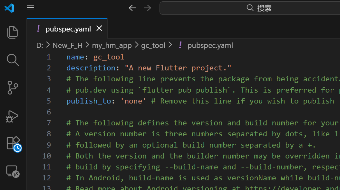Click line number 5 in the gutter
The width and height of the screenshot is (340, 190).
(49, 101)
